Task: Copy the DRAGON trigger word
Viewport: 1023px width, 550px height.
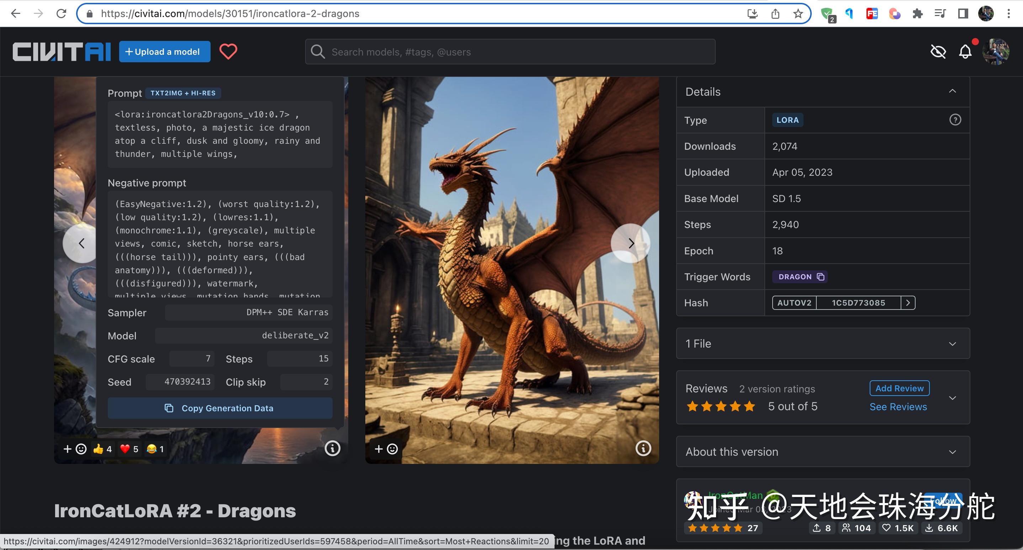Action: tap(821, 277)
